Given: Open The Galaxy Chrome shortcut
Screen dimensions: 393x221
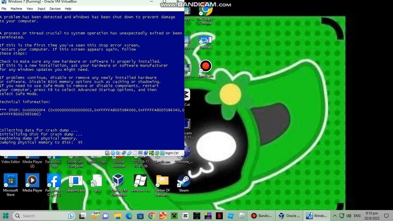Looking at the screenshot, I should tap(205, 12).
